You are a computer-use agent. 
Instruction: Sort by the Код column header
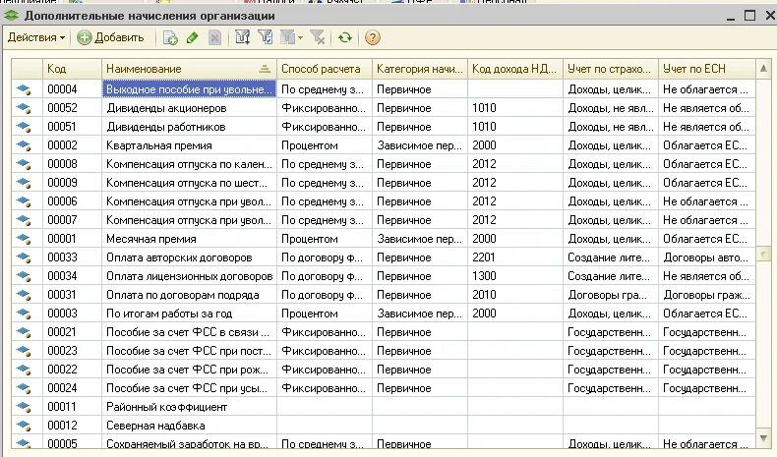(72, 69)
